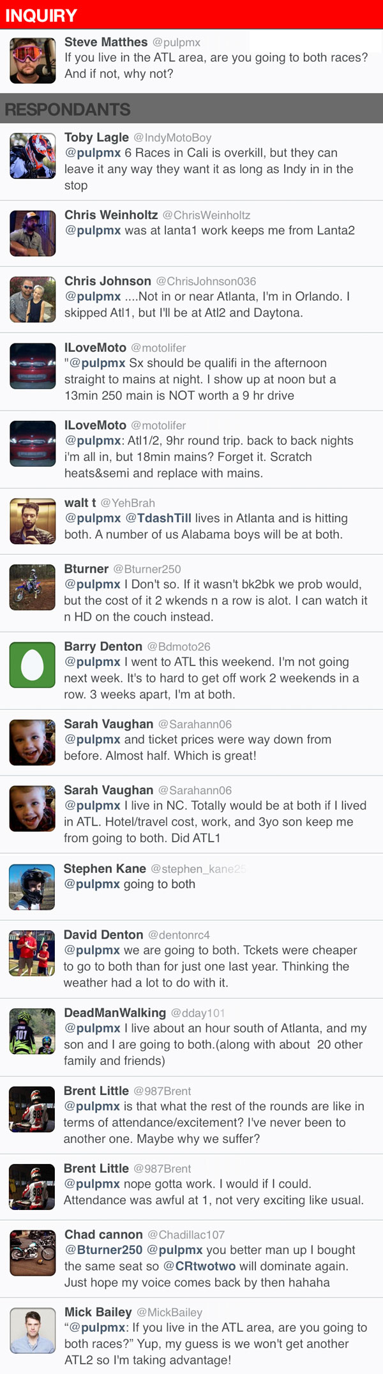Click Chris Weinholtz's guitar profile picture
Viewport: 383px width, 1374px height.
tap(33, 234)
